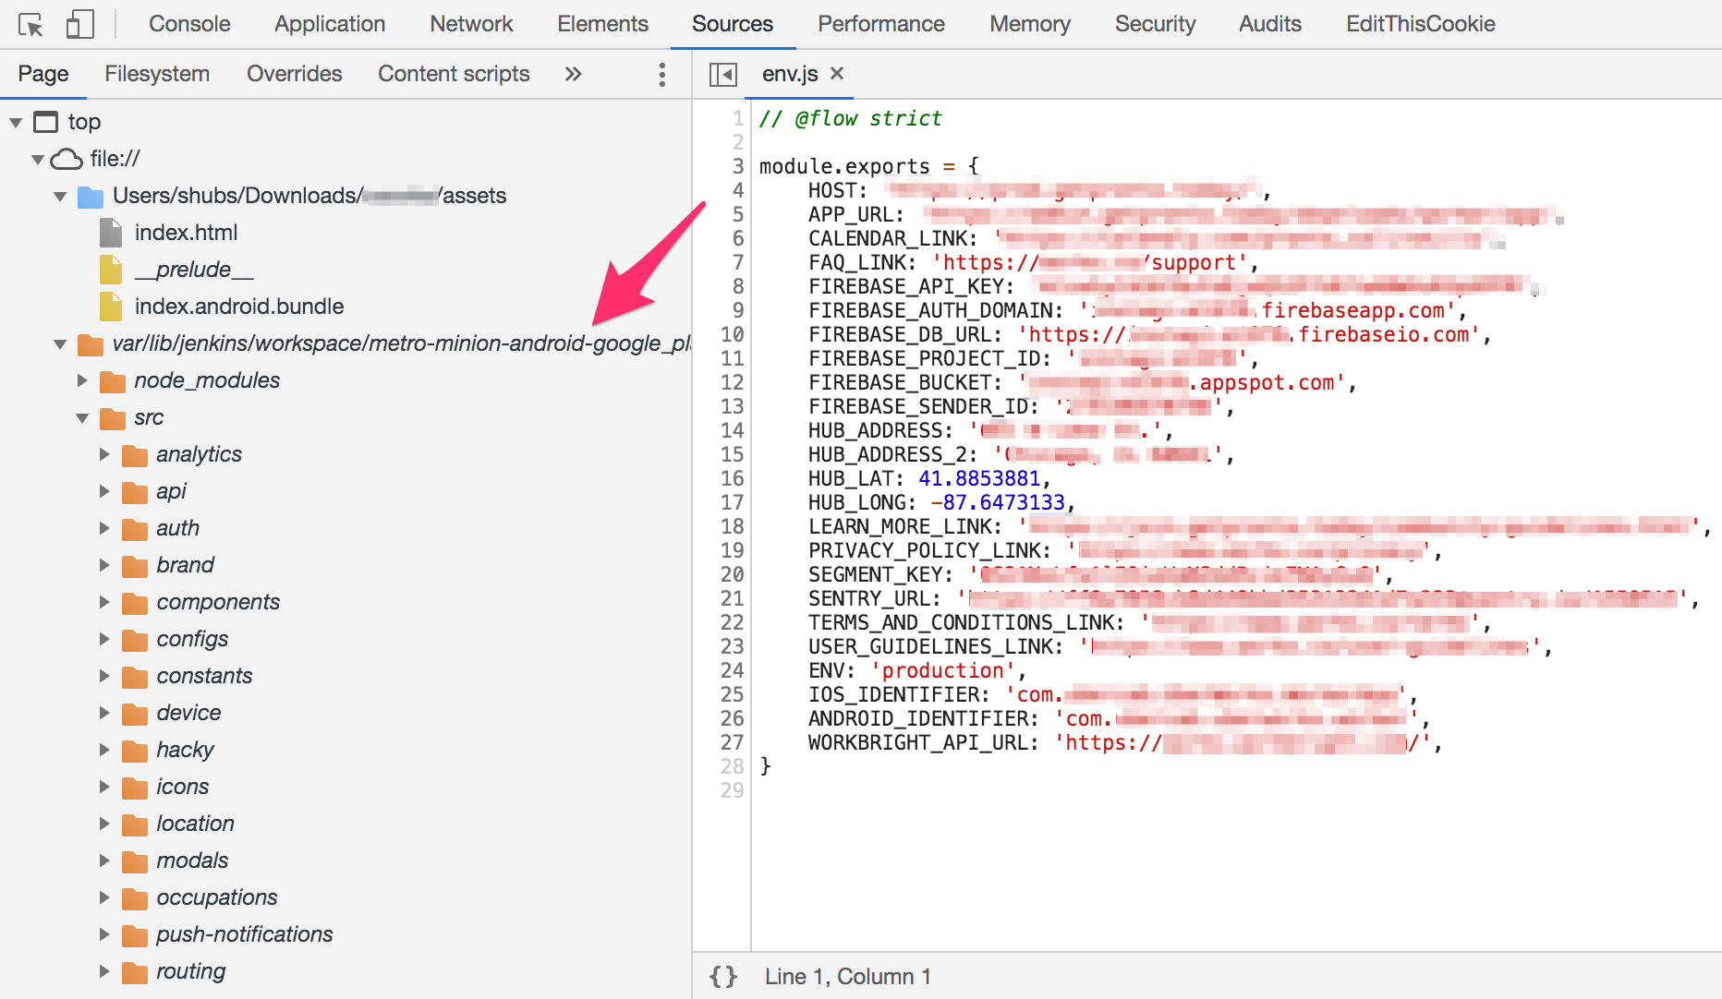This screenshot has width=1722, height=999.
Task: Expand the modals folder
Action: point(104,861)
